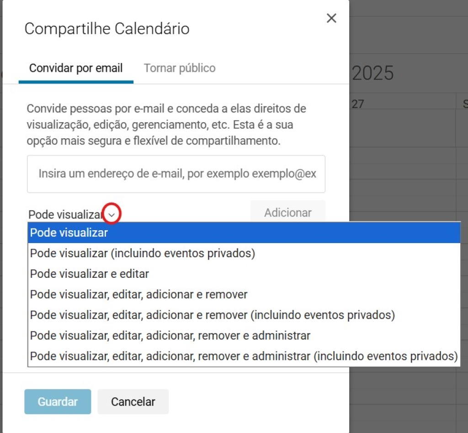The image size is (468, 433).
Task: Cancel the calendar sharing dialog
Action: point(133,402)
